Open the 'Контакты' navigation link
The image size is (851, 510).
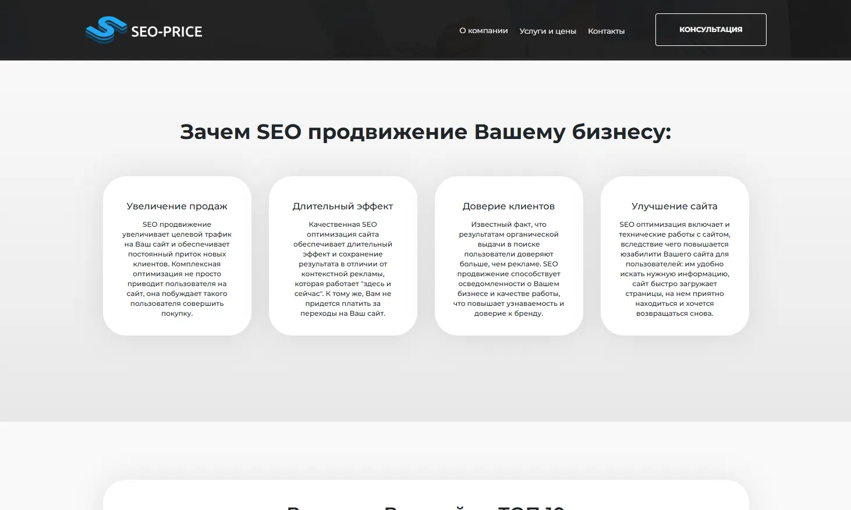click(x=606, y=31)
